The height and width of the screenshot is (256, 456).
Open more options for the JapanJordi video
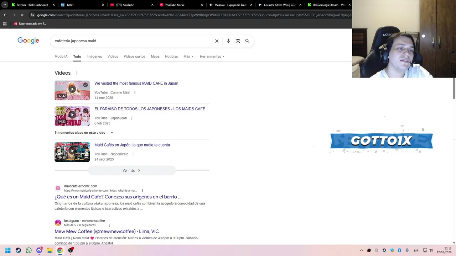click(x=131, y=118)
